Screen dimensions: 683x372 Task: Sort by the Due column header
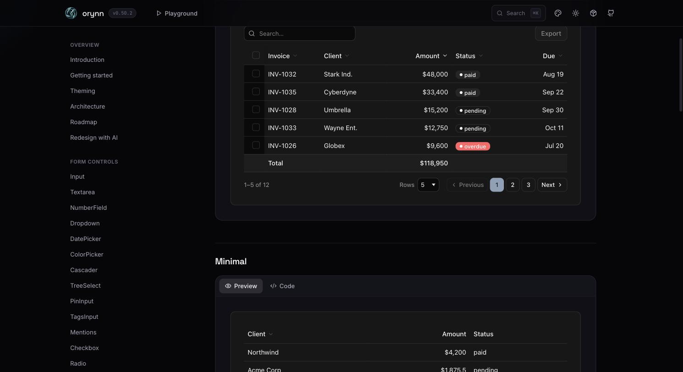553,56
